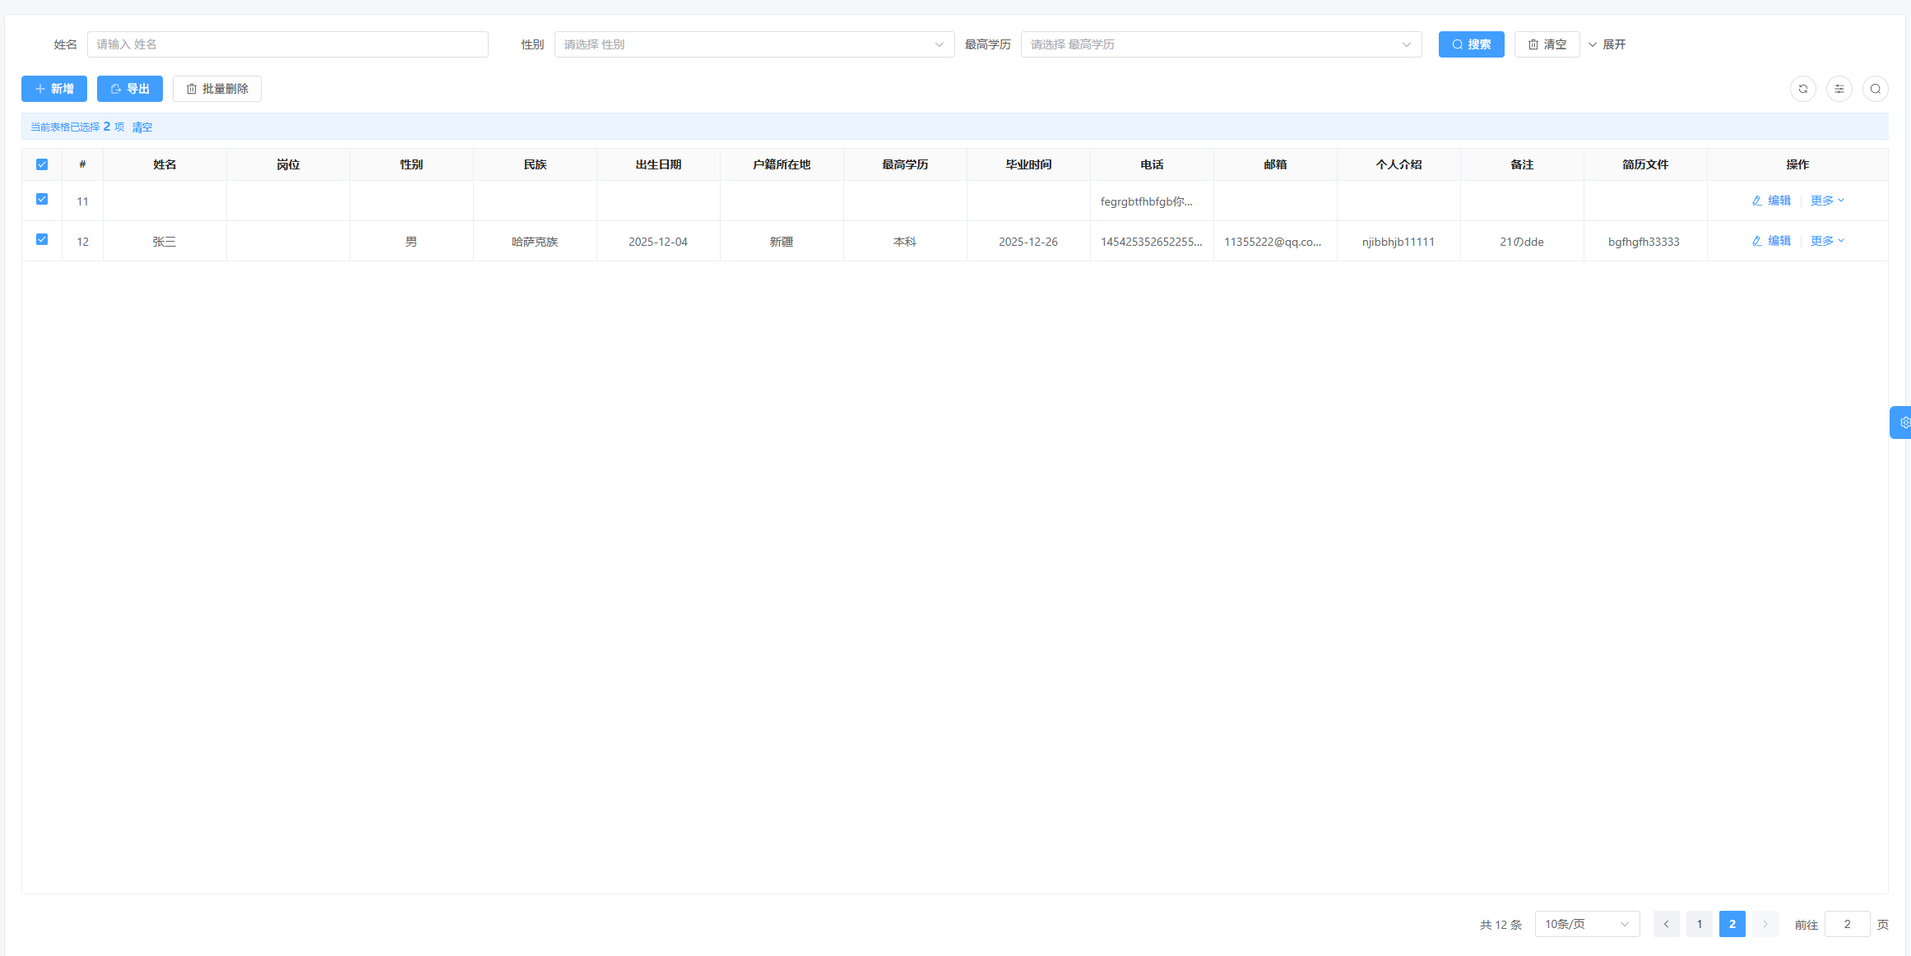Uncheck the row 11 checkbox

42,199
